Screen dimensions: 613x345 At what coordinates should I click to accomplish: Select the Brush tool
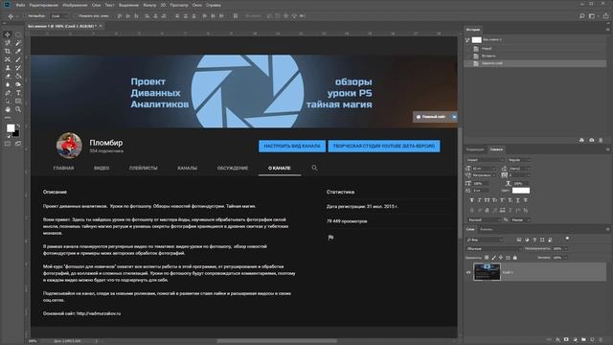point(18,59)
